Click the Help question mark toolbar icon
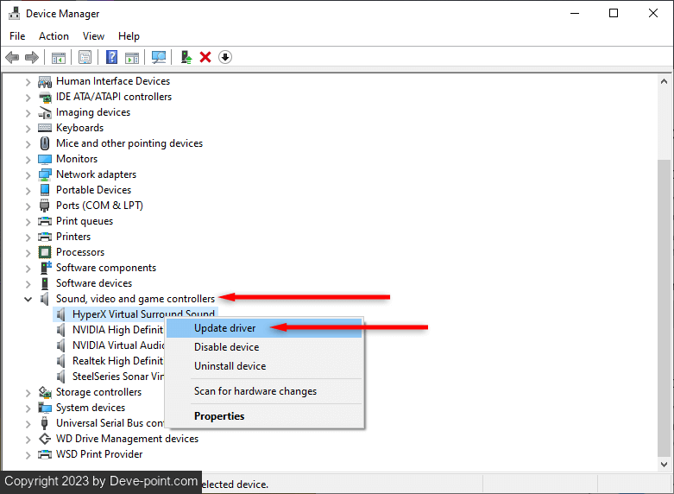This screenshot has height=494, width=674. click(111, 57)
